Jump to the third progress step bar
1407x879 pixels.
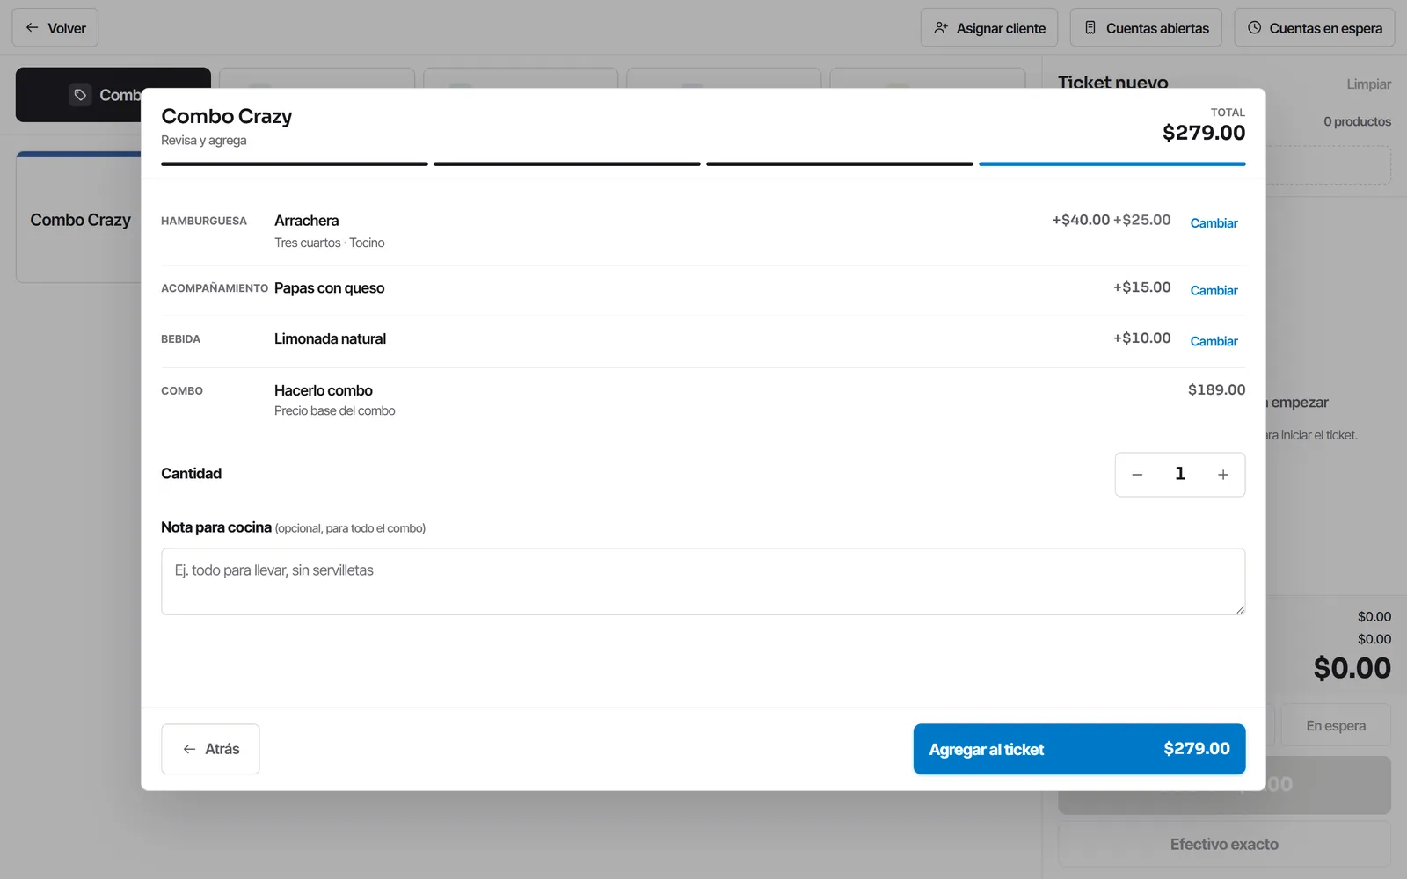pyautogui.click(x=840, y=163)
